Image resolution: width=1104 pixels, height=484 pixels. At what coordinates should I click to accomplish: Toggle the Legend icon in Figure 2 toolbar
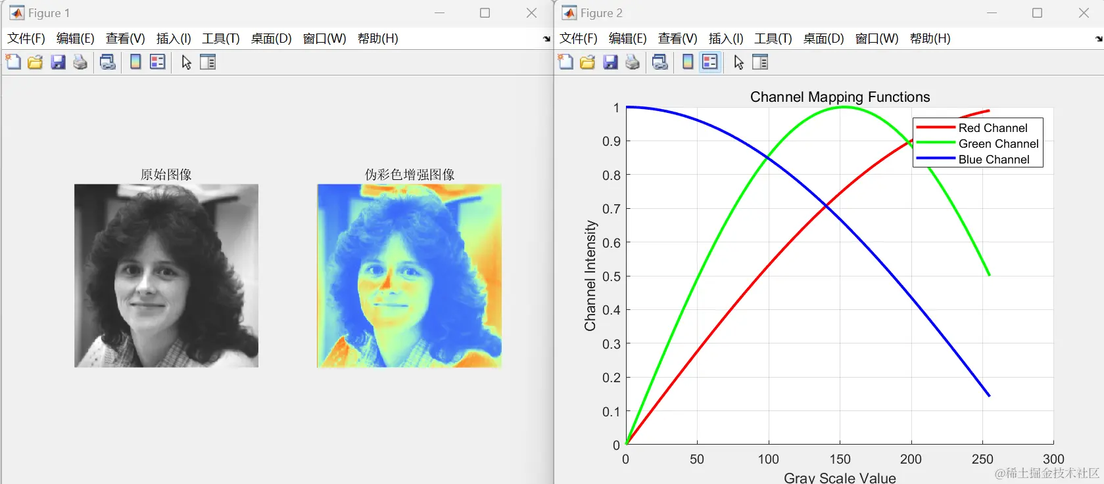click(710, 62)
